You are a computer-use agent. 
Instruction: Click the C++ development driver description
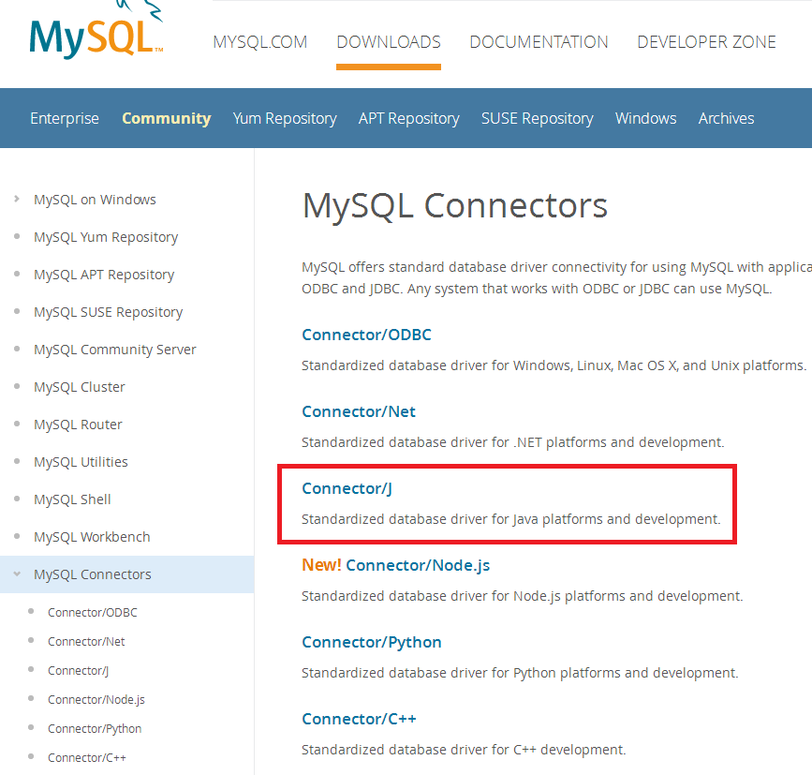click(x=464, y=750)
